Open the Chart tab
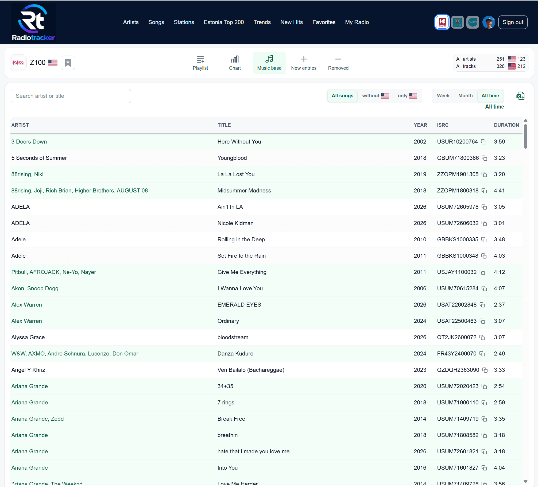Image resolution: width=538 pixels, height=487 pixels. pyautogui.click(x=235, y=63)
